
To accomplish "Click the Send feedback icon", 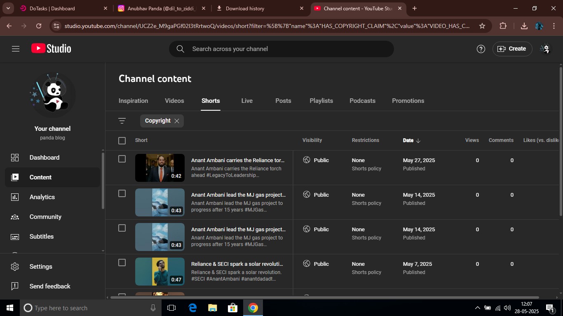I will coord(15,286).
